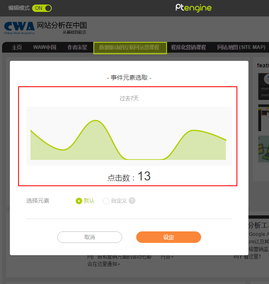Click the 取消 cancel button
The width and height of the screenshot is (269, 284).
point(90,237)
